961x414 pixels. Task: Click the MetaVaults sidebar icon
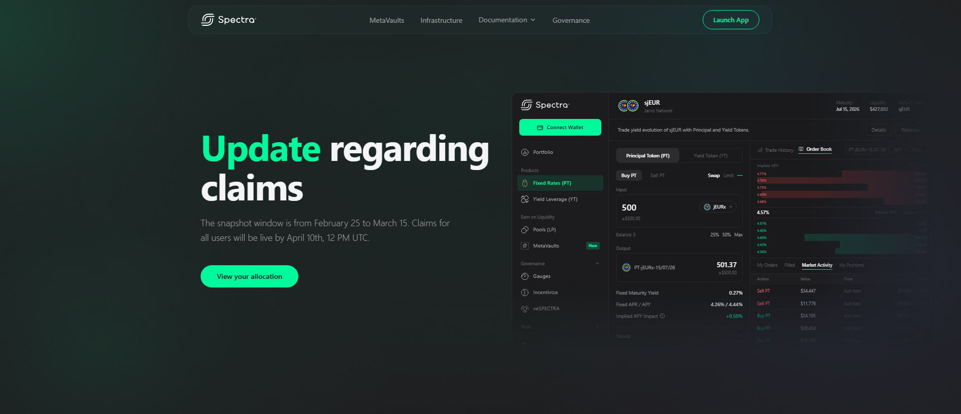(x=525, y=246)
